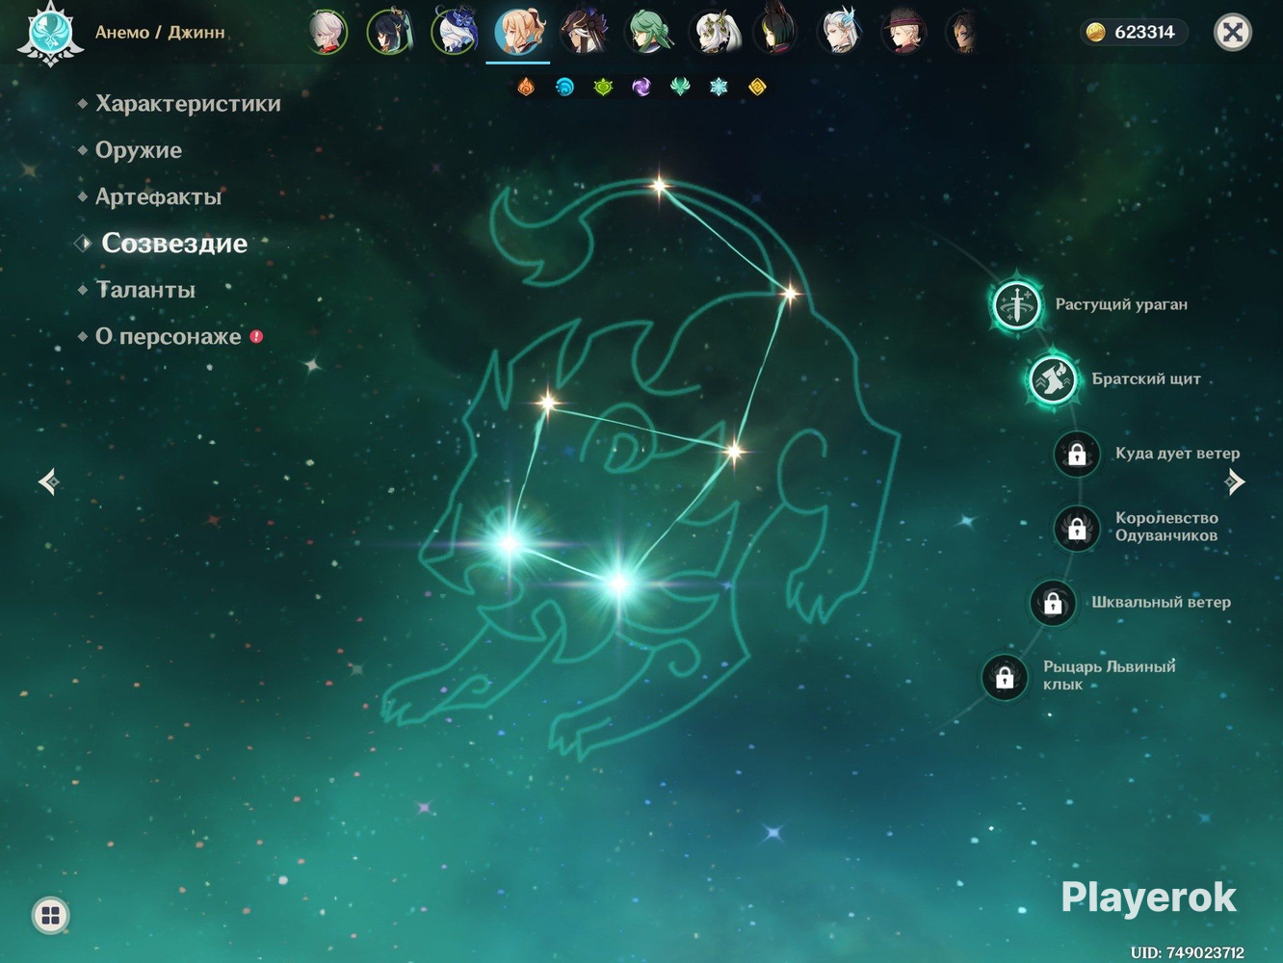1283x963 pixels.
Task: Open the О персонаже tab
Action: (169, 336)
